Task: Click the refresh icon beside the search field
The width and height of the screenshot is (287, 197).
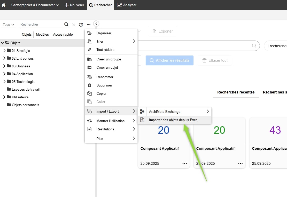Action: 81,25
